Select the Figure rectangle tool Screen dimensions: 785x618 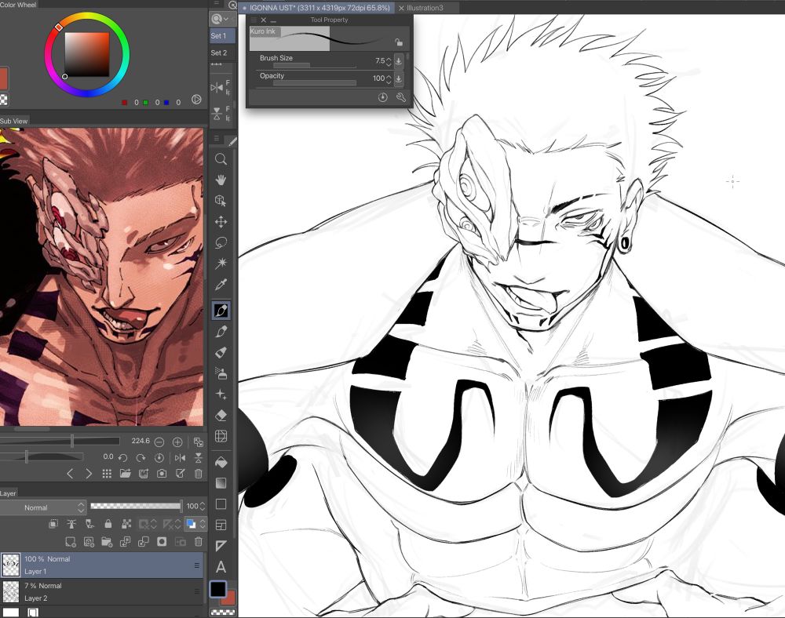[221, 504]
